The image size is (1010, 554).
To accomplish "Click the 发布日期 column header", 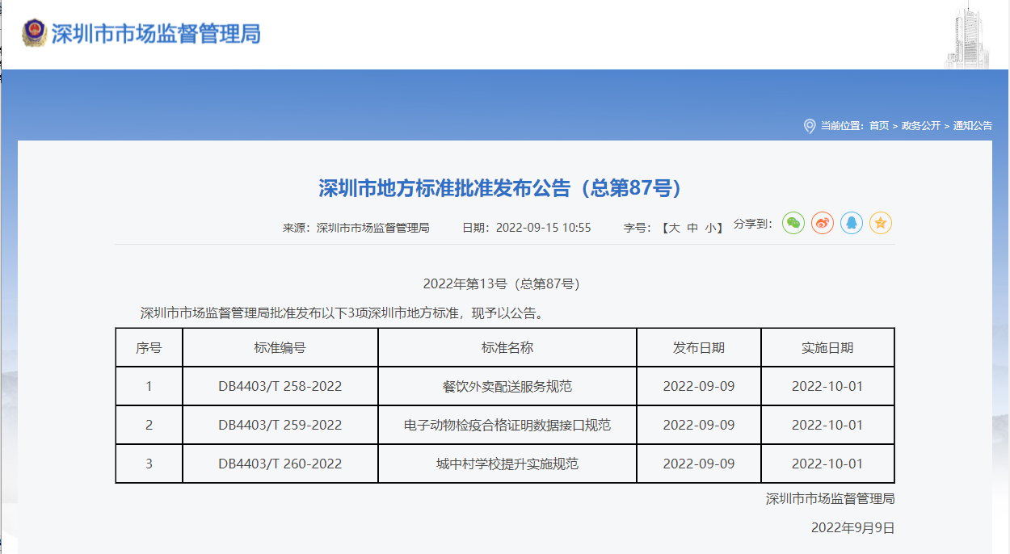I will click(699, 348).
